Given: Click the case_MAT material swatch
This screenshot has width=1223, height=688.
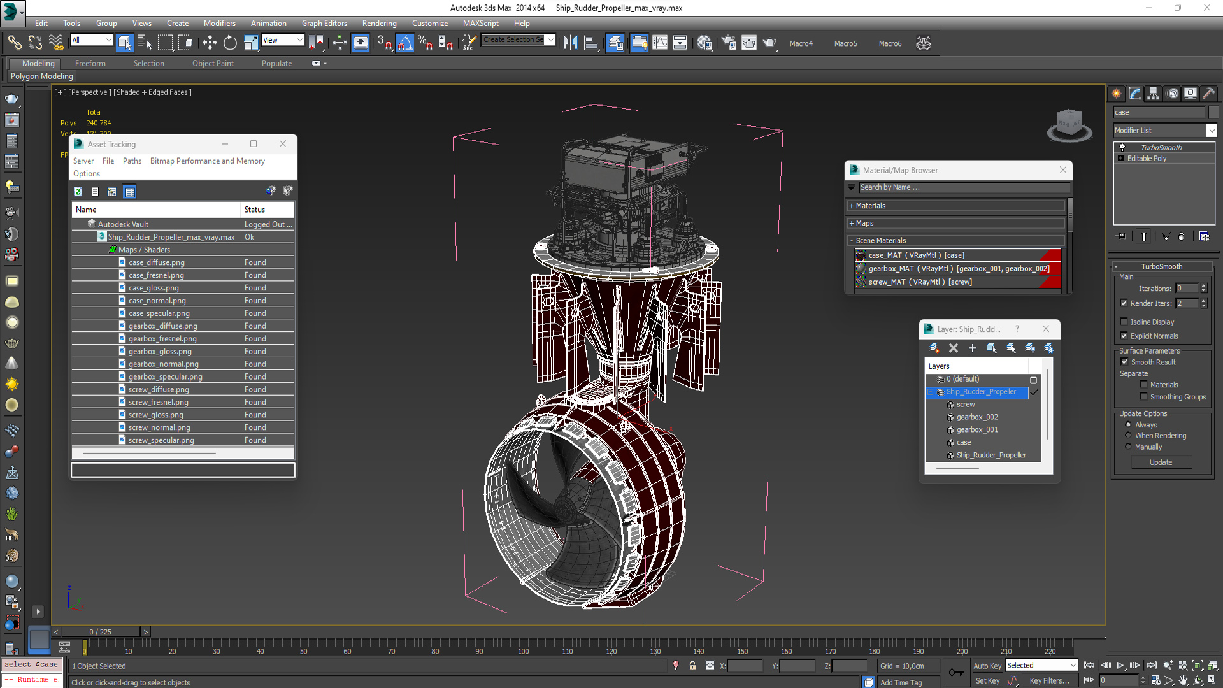Looking at the screenshot, I should 861,255.
